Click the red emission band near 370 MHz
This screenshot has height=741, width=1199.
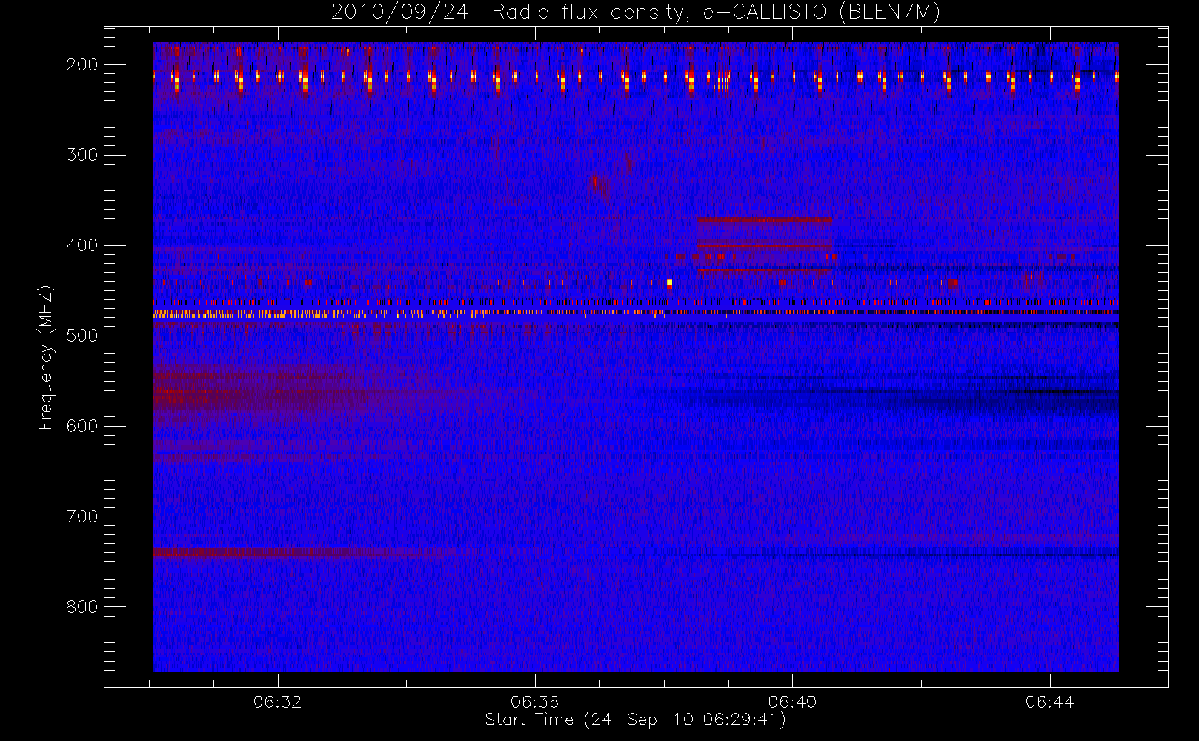pos(765,220)
